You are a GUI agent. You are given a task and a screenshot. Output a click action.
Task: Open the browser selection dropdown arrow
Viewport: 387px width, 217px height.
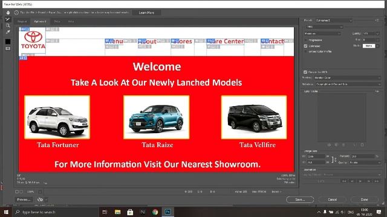46,200
